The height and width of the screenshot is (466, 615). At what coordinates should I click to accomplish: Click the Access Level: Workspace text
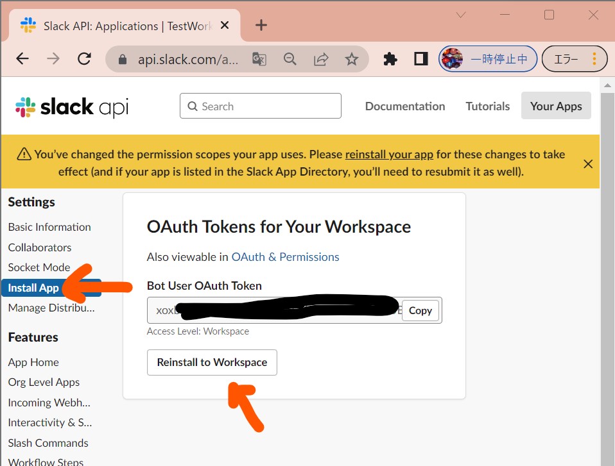[198, 331]
